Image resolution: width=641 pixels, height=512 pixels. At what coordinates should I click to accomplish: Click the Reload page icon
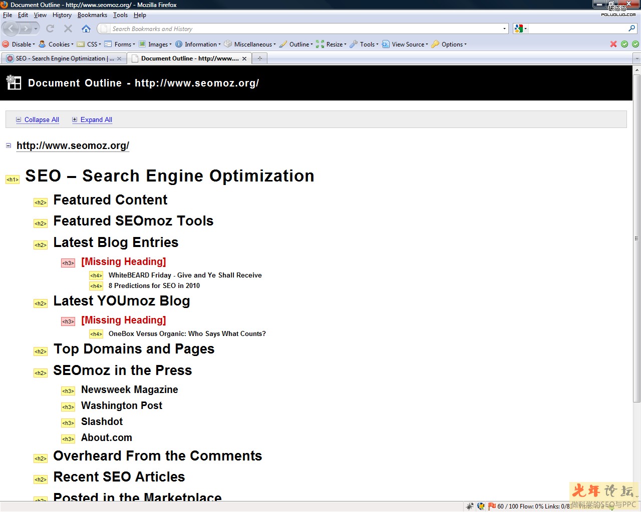coord(50,29)
